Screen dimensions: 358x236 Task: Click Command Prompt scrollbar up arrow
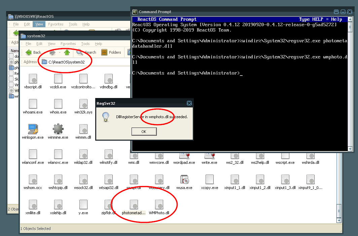click(350, 19)
